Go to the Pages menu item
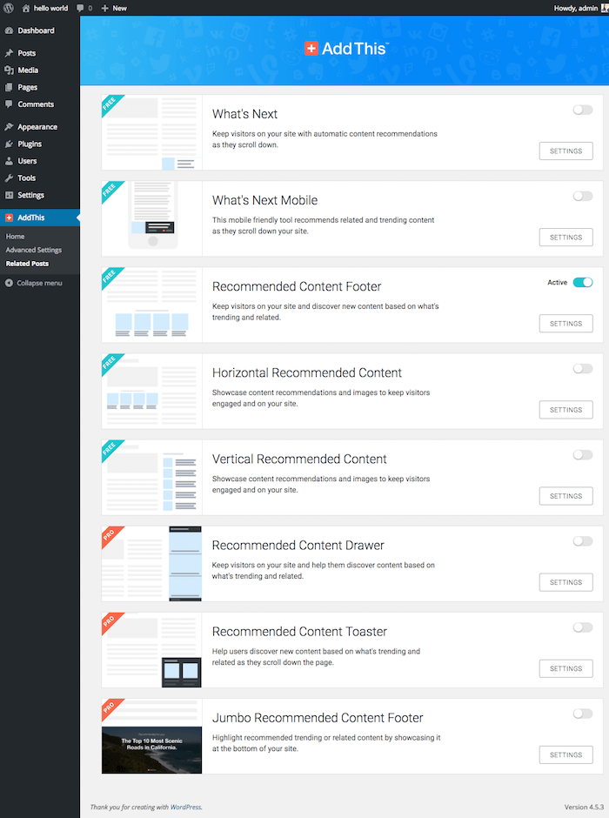 point(40,87)
